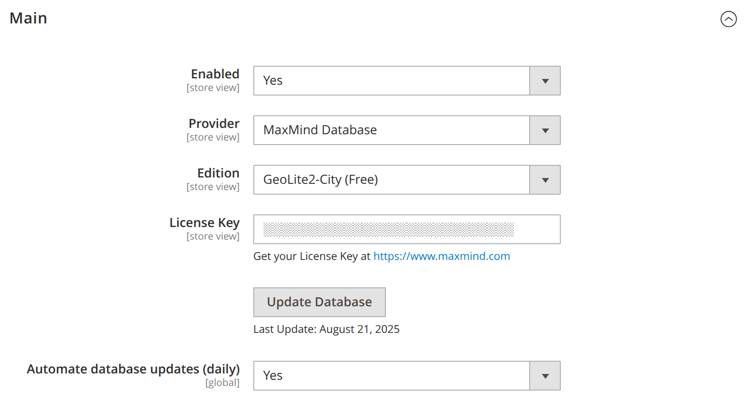Click the 'Get your License Key at' note
Image resolution: width=751 pixels, height=409 pixels.
(x=311, y=256)
